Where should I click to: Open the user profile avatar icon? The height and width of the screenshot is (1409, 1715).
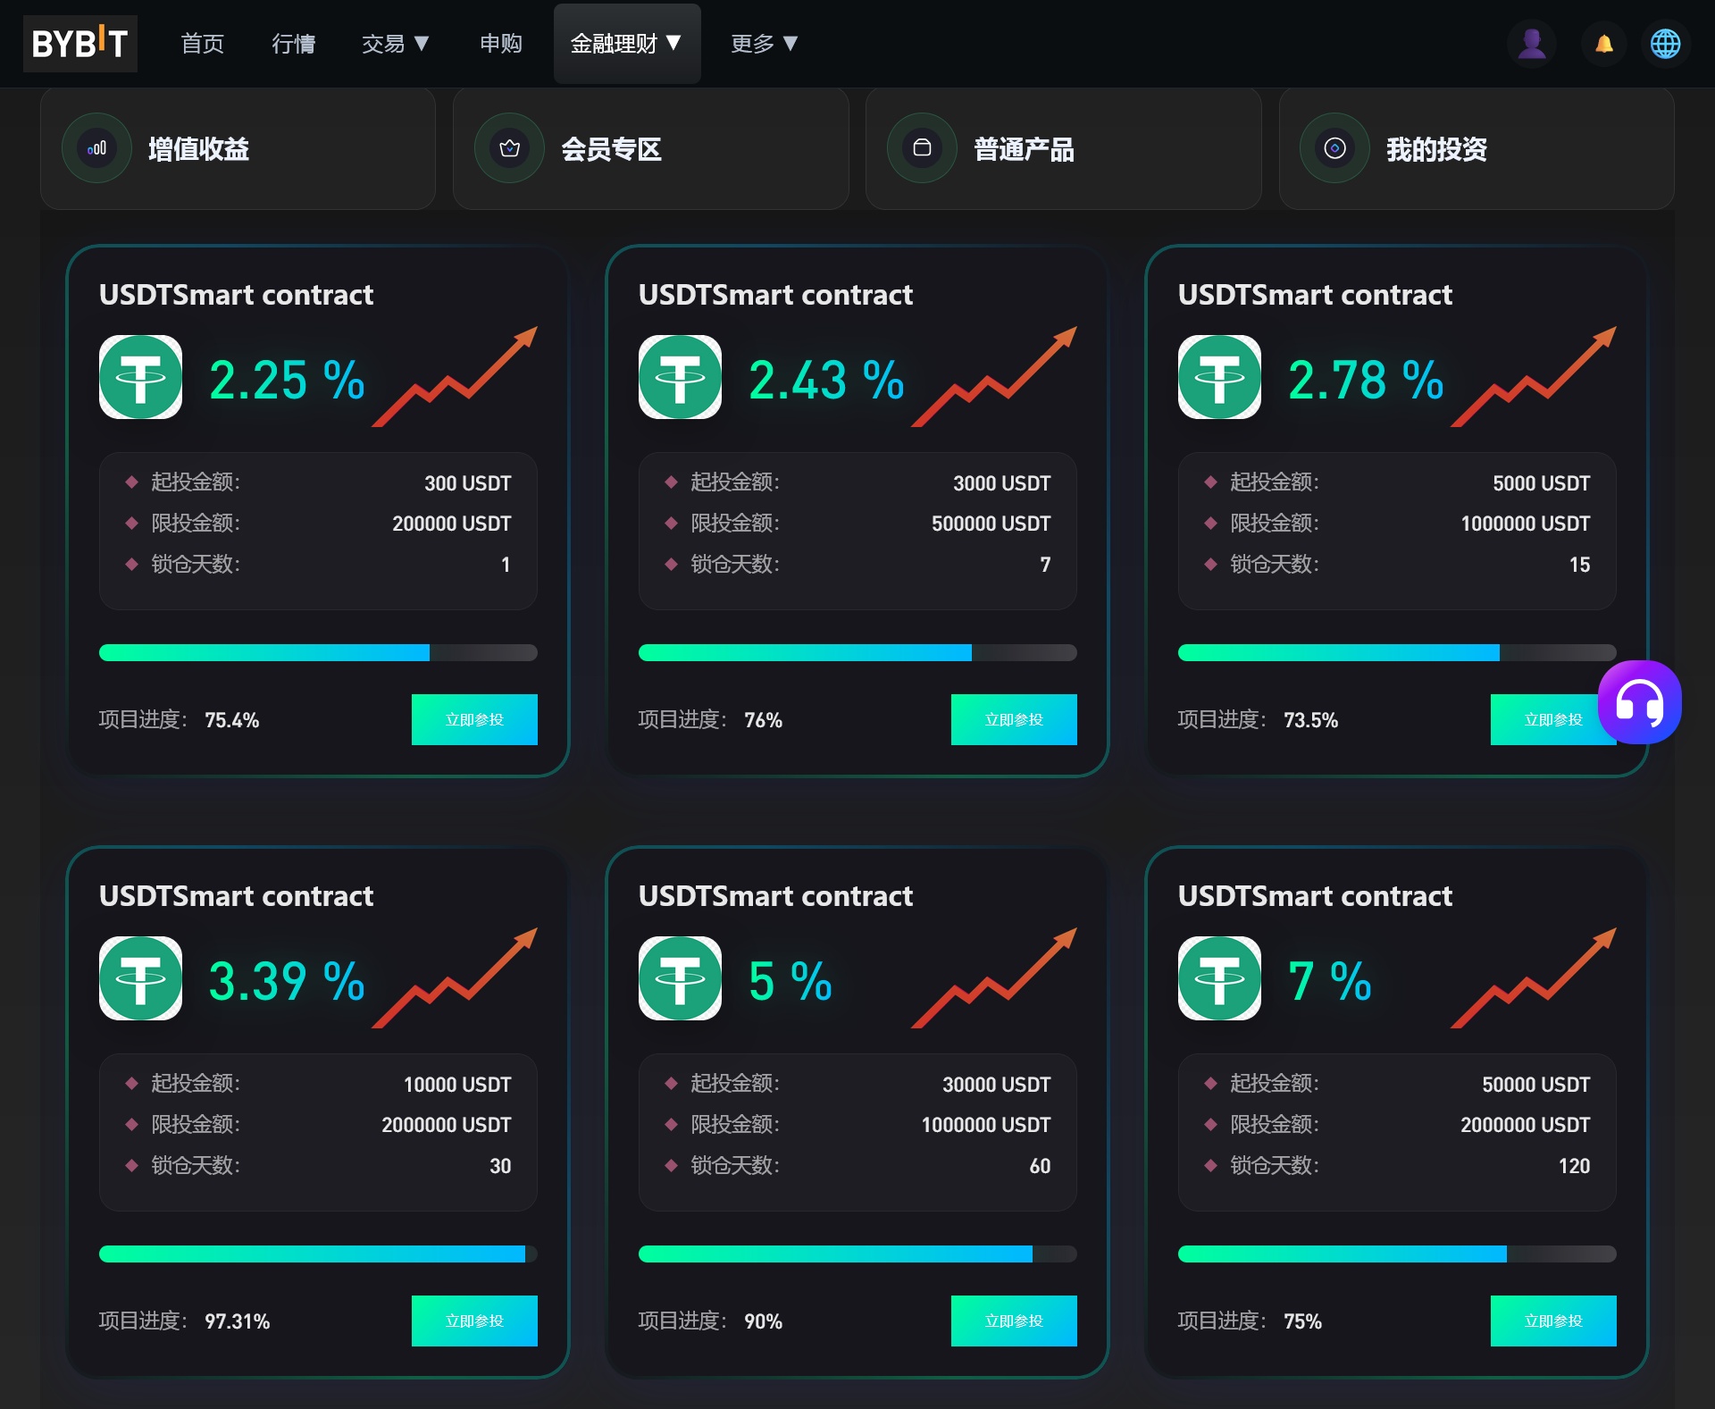[1532, 43]
